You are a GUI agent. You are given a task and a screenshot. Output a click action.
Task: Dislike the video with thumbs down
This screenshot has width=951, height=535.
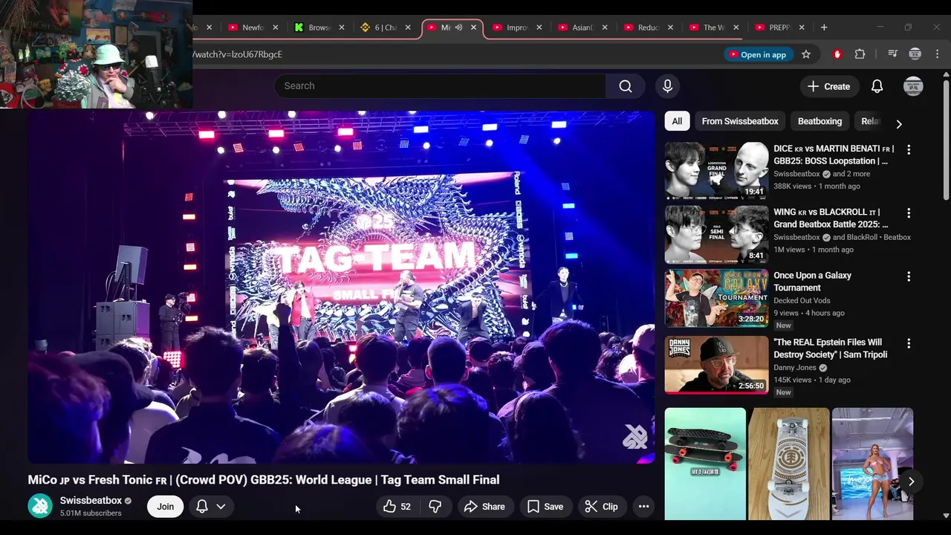coord(435,507)
